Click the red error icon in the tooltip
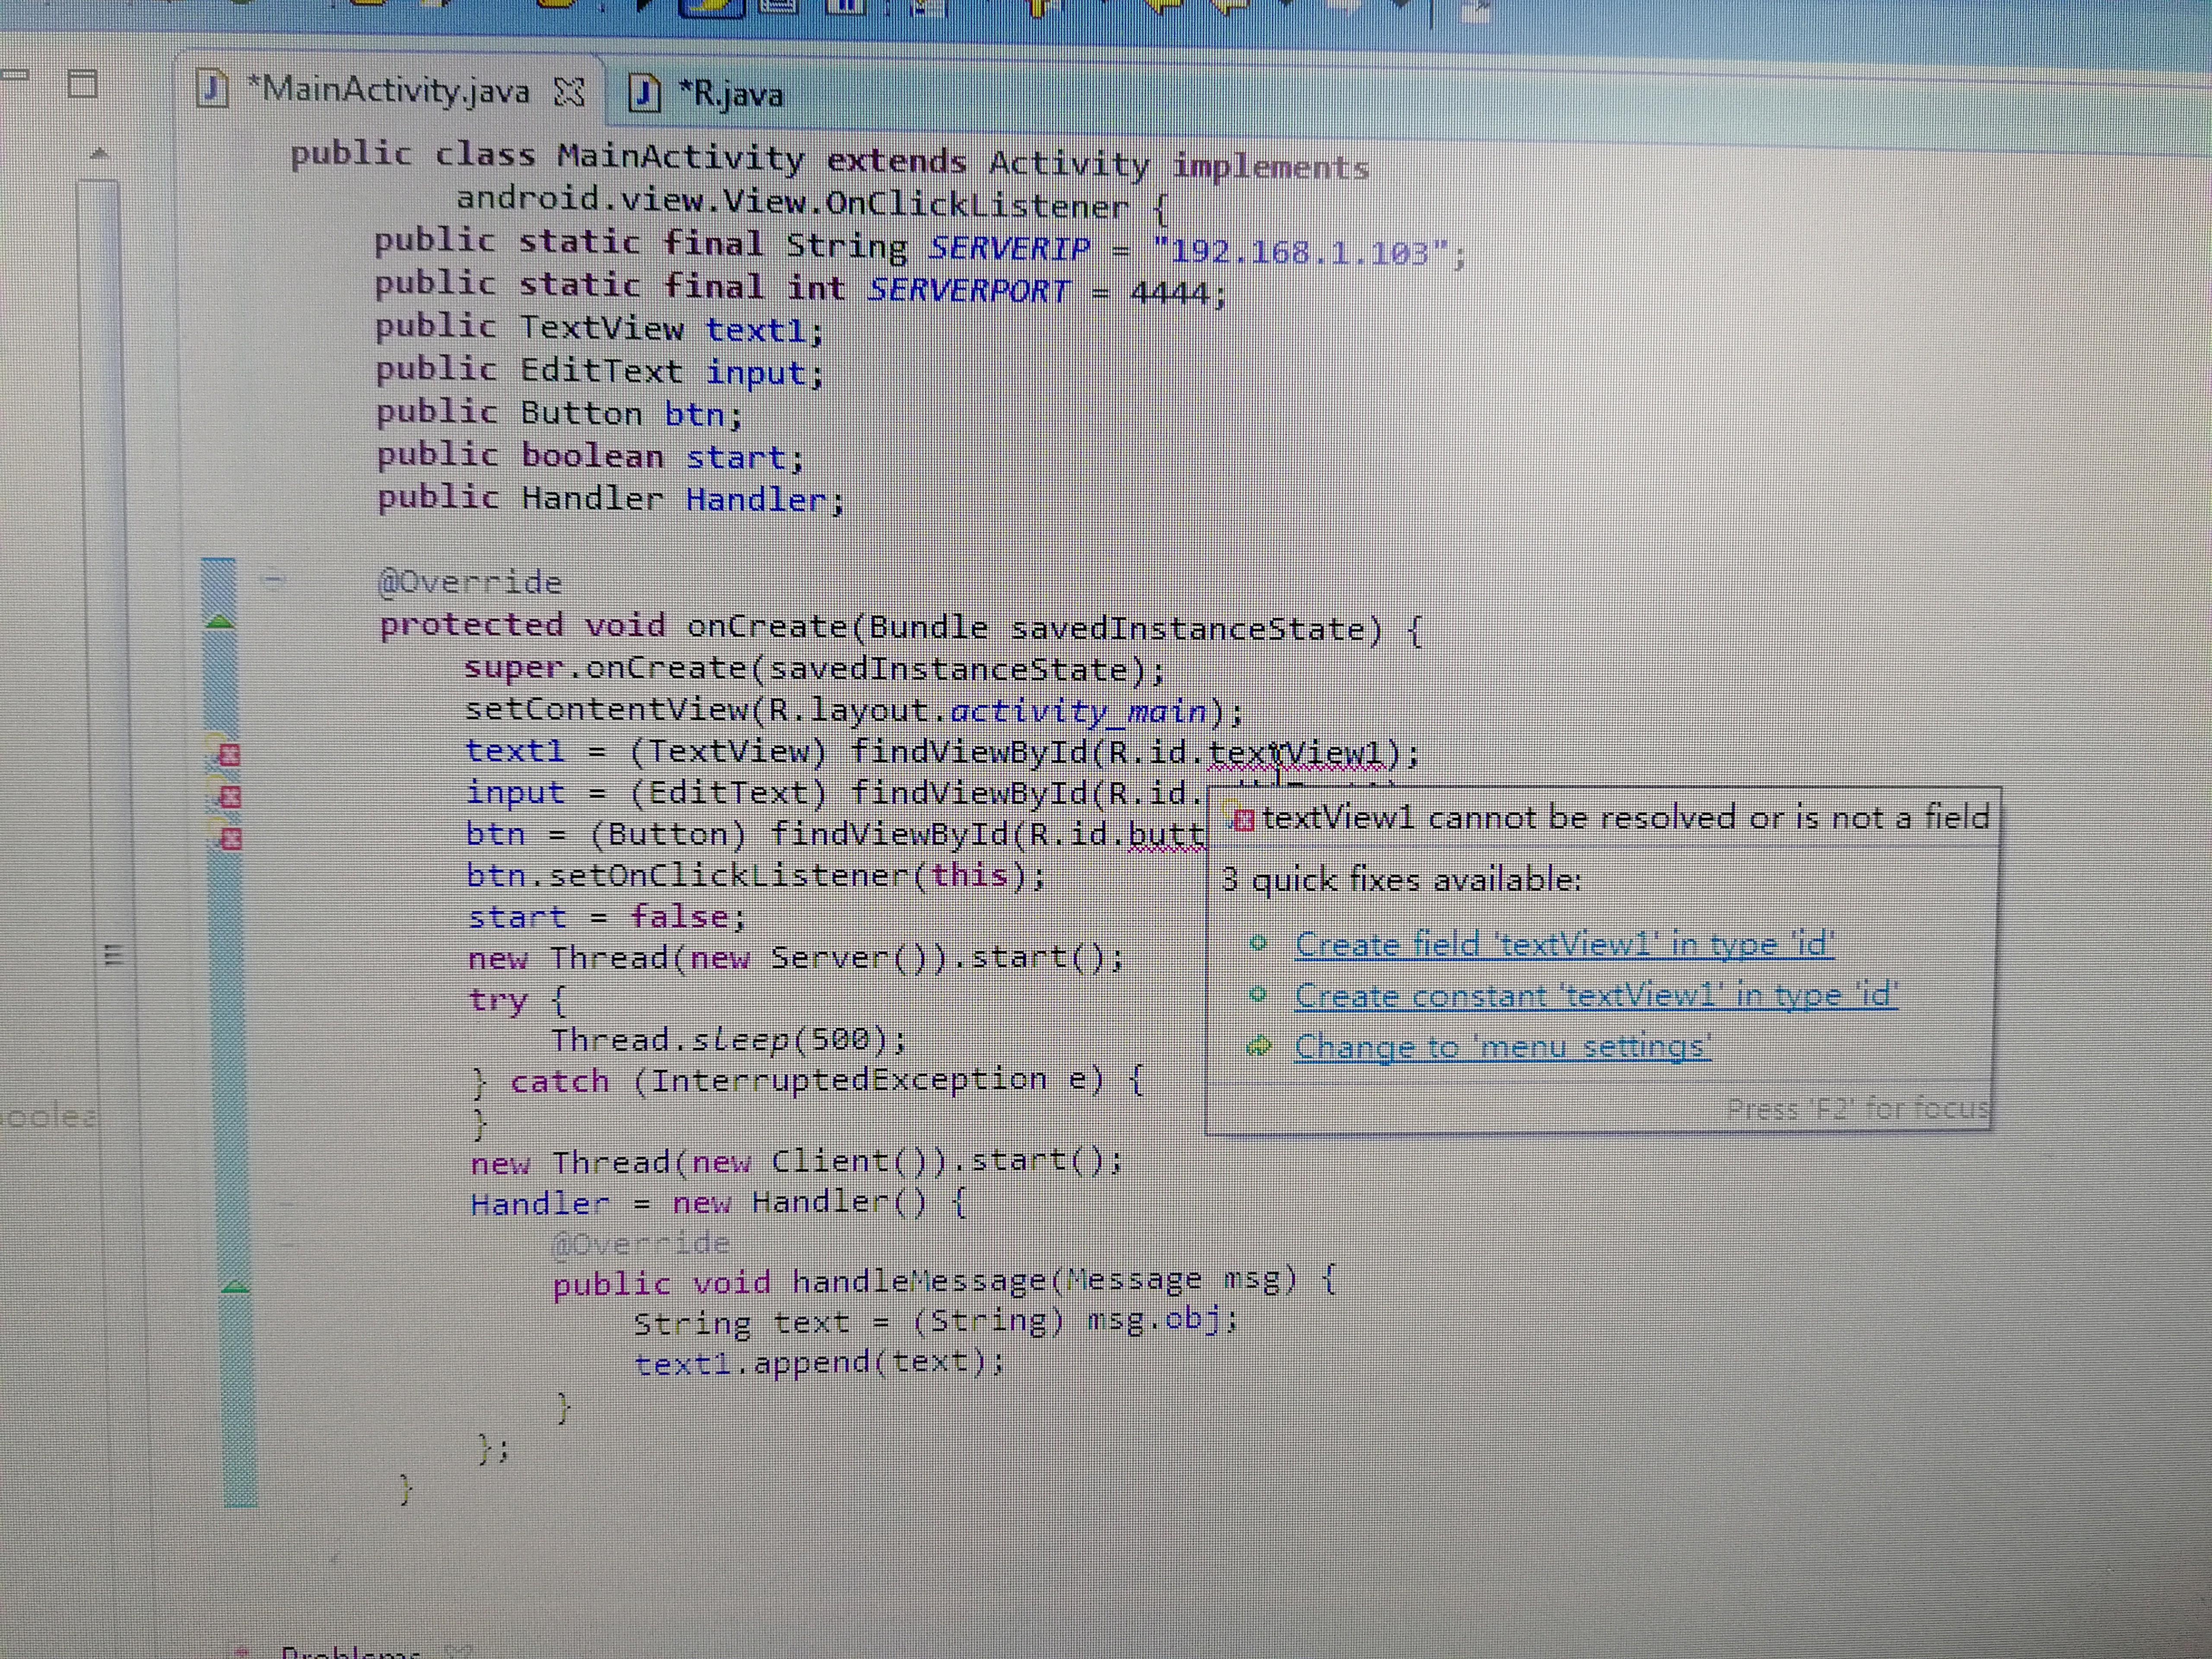 point(1243,820)
